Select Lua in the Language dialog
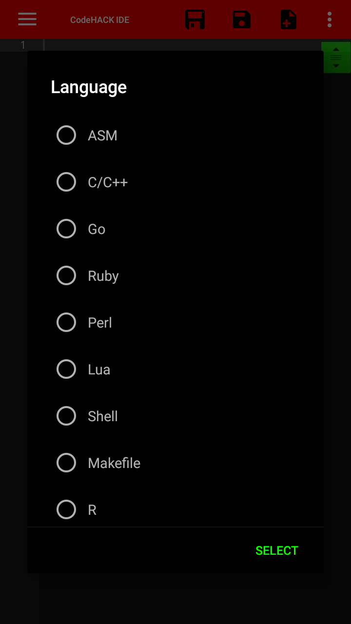 point(66,370)
